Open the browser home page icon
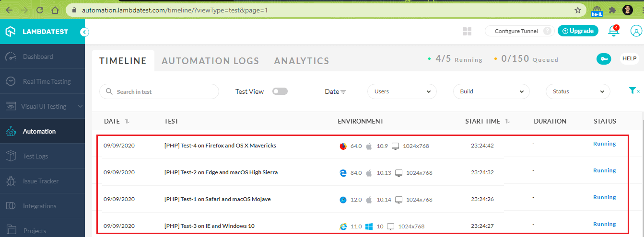Viewport: 644px width, 237px height. pyautogui.click(x=55, y=10)
